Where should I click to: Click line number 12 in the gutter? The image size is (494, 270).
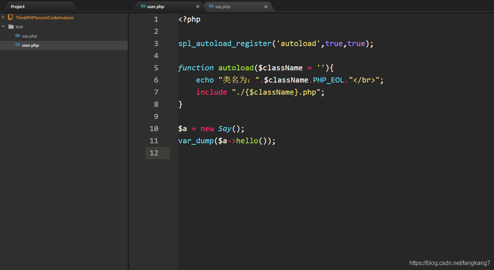tap(154, 153)
